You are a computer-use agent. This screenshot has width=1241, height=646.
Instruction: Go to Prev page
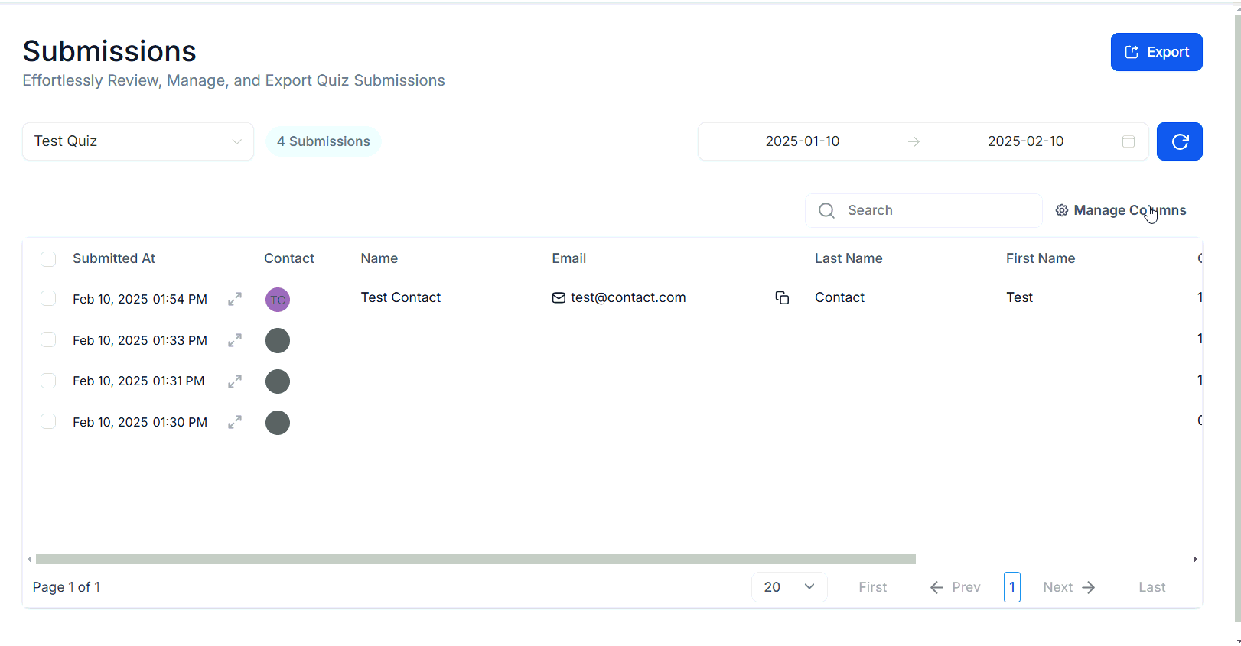point(955,587)
